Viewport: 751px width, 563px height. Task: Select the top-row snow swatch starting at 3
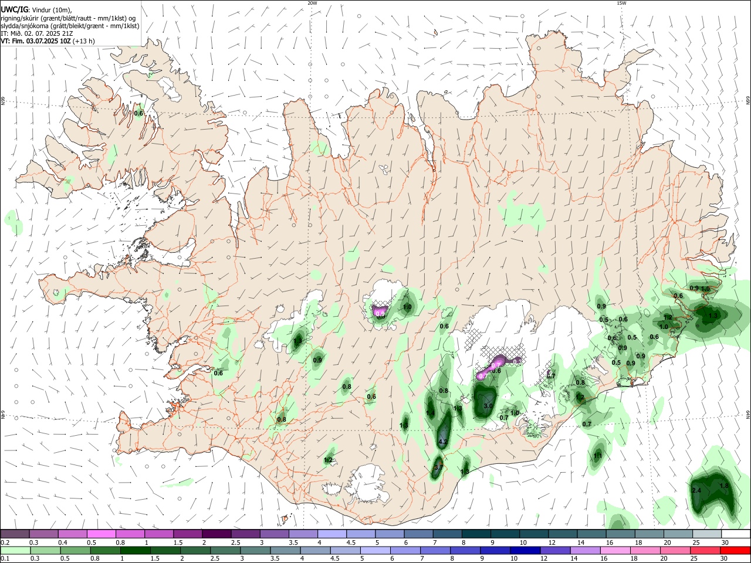click(274, 534)
